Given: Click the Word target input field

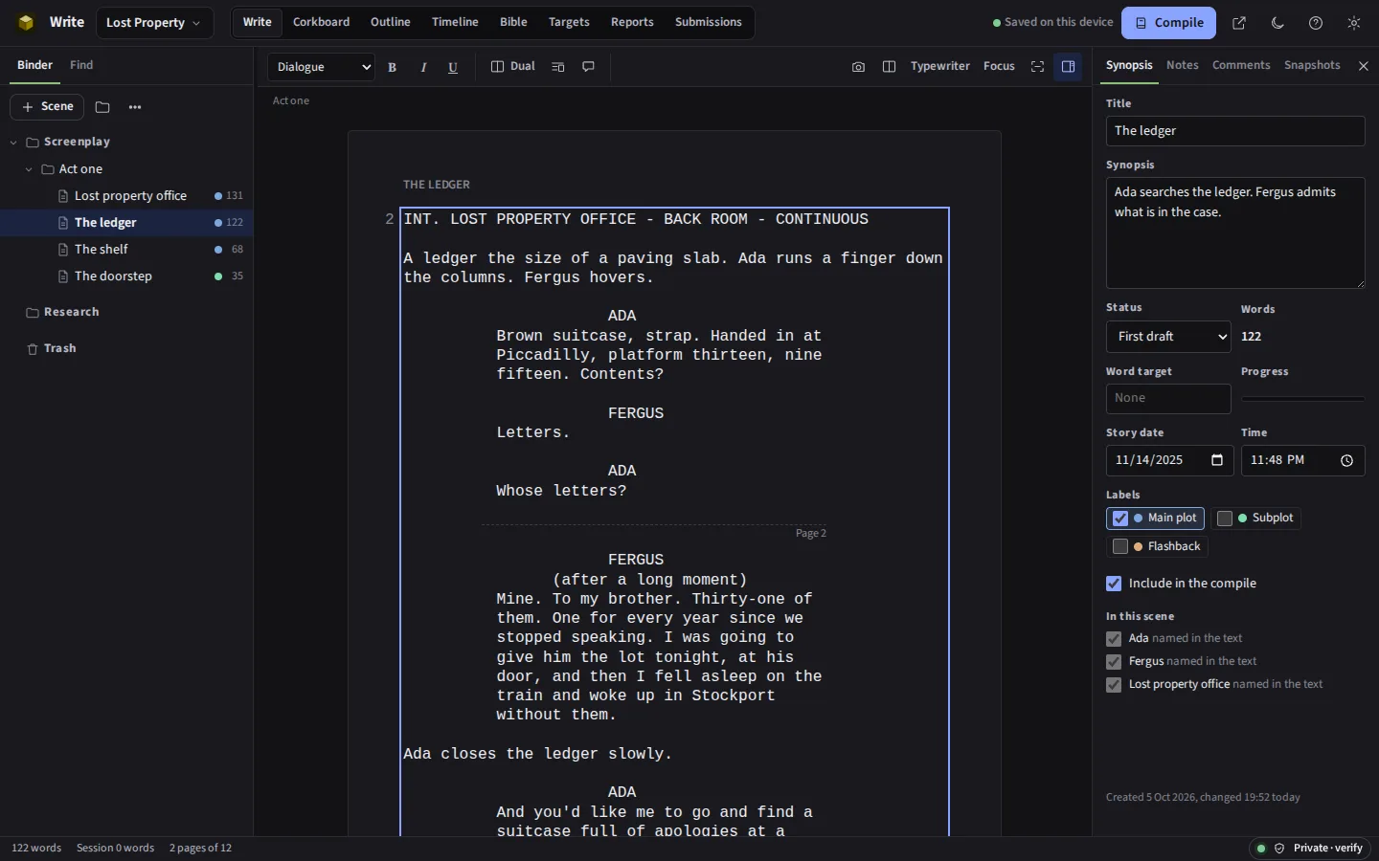Looking at the screenshot, I should tap(1168, 398).
